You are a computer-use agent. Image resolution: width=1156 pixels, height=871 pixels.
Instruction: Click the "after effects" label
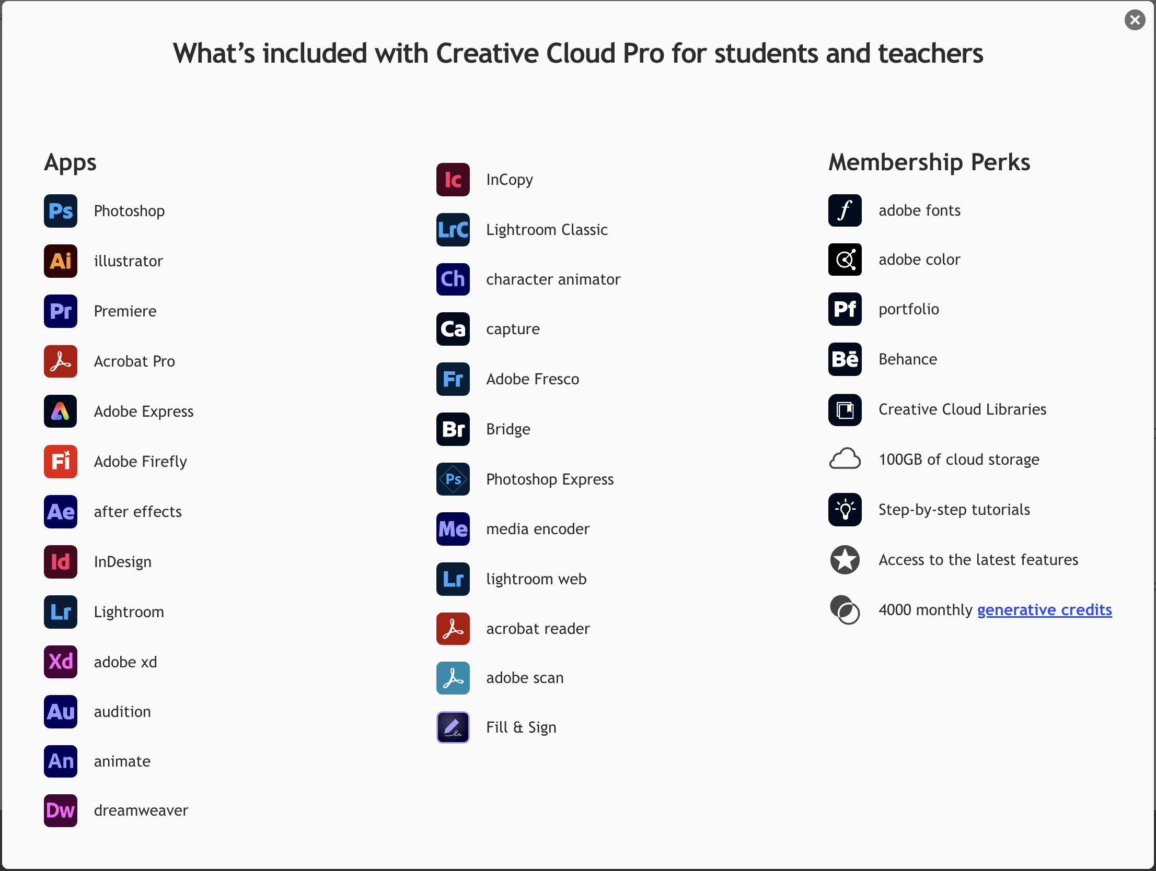(138, 512)
